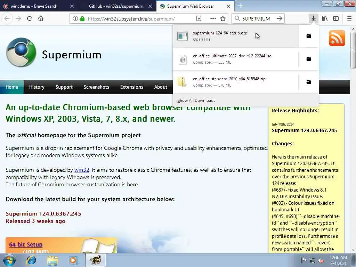Click the taskbar clock showing 12:46 AM
The height and width of the screenshot is (267, 356).
[x=338, y=260]
